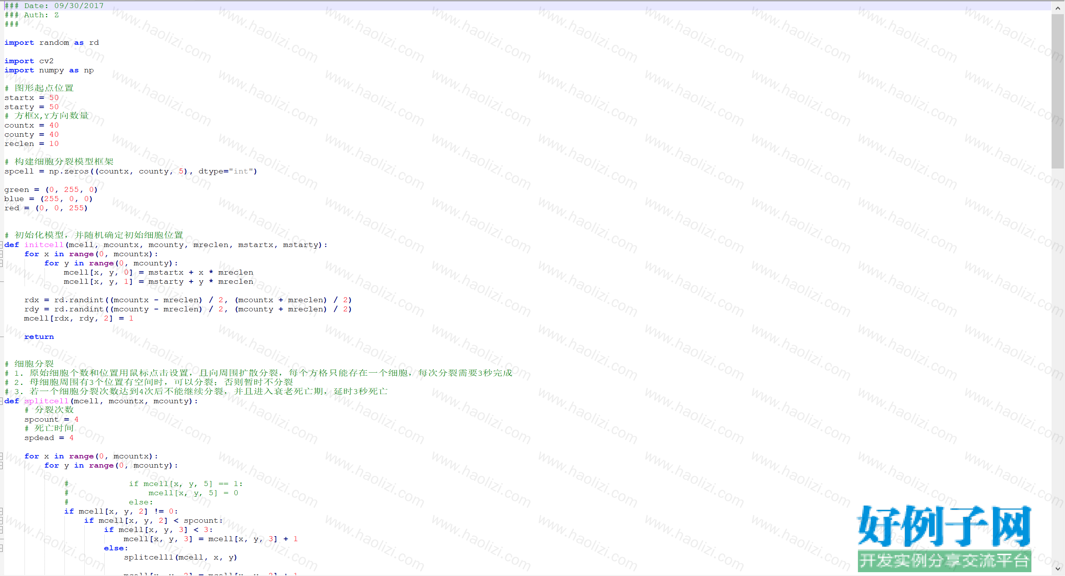Click the scrollbar down arrow
The height and width of the screenshot is (576, 1065).
[1058, 569]
